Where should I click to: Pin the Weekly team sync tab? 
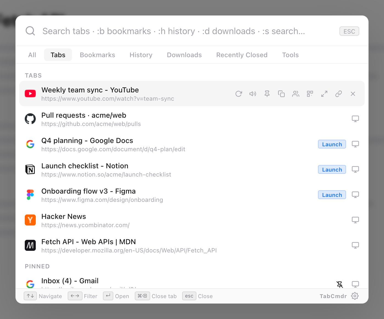[x=267, y=94]
